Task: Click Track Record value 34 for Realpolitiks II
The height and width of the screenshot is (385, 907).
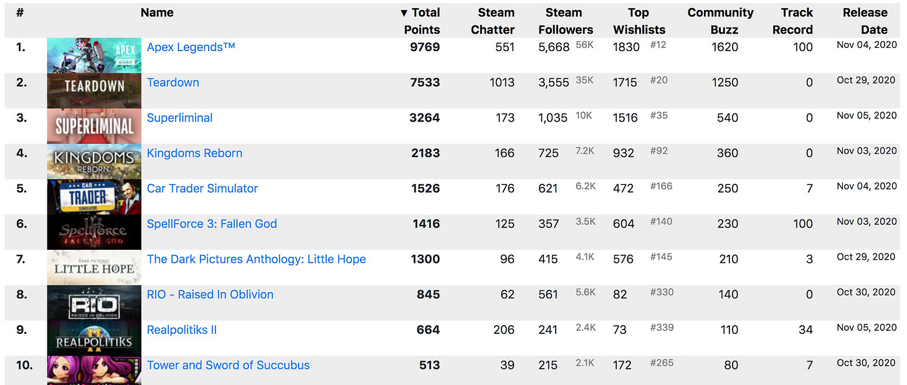Action: (x=806, y=330)
